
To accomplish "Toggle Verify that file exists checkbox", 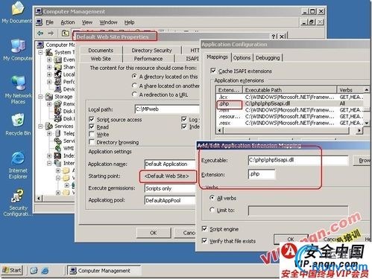I will 204,240.
